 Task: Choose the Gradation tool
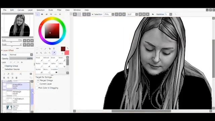[54, 71]
